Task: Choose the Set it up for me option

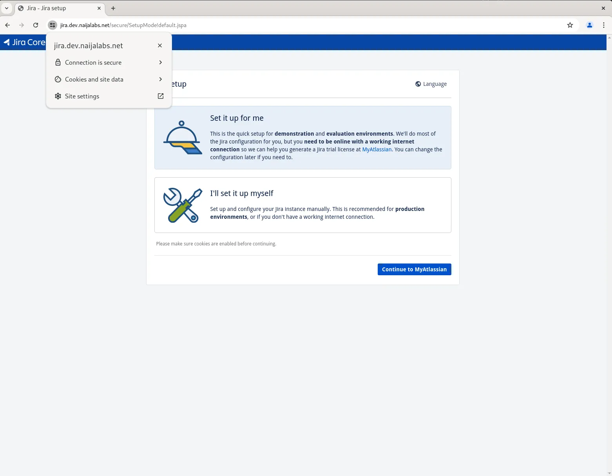Action: [x=303, y=138]
